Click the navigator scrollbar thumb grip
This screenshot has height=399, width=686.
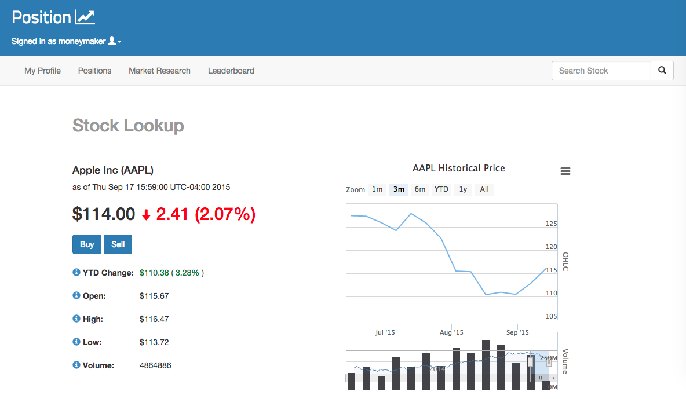point(540,378)
